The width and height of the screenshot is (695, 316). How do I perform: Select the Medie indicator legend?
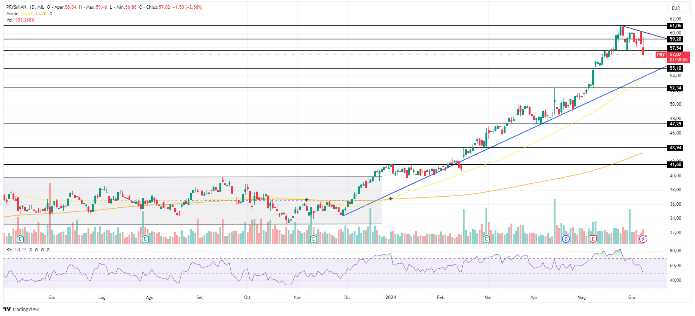point(12,14)
